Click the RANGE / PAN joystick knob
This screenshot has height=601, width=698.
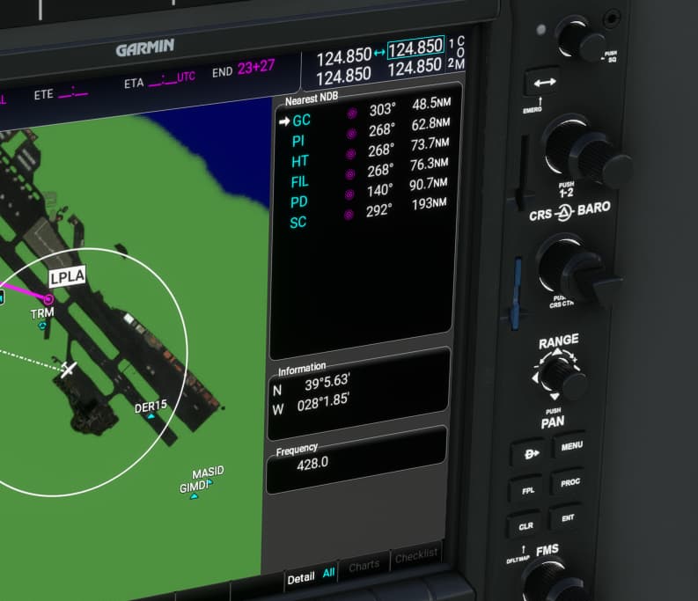point(561,375)
